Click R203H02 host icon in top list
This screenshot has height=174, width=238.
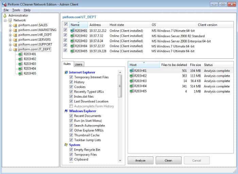click(72, 36)
